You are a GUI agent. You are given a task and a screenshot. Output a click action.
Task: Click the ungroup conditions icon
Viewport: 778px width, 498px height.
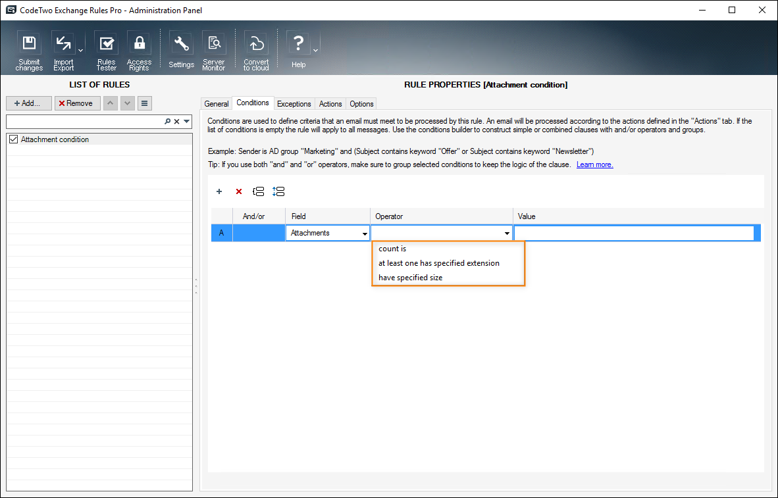278,191
